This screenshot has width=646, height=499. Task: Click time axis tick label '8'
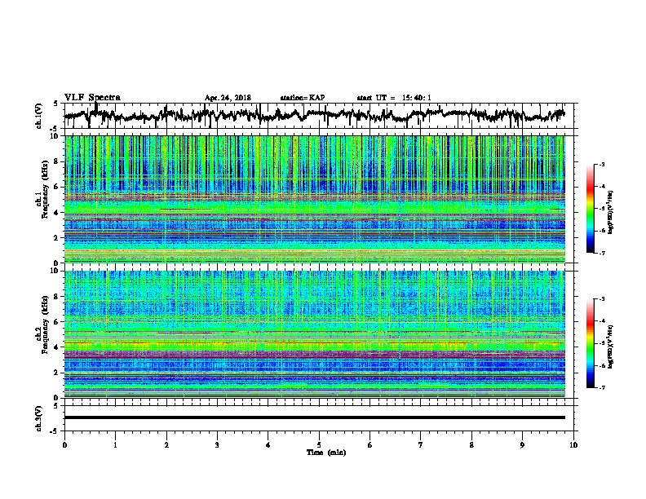coord(471,445)
